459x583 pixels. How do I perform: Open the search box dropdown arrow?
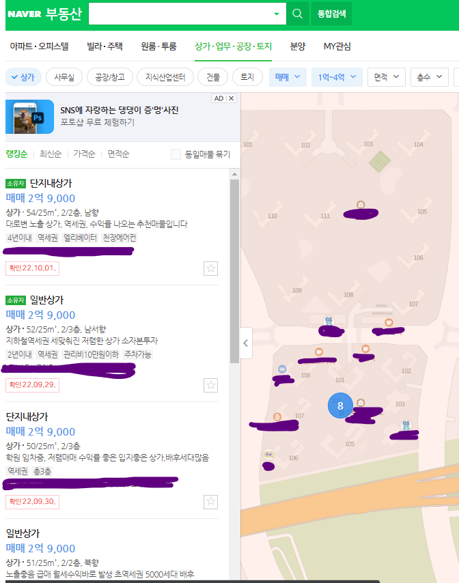(x=277, y=14)
